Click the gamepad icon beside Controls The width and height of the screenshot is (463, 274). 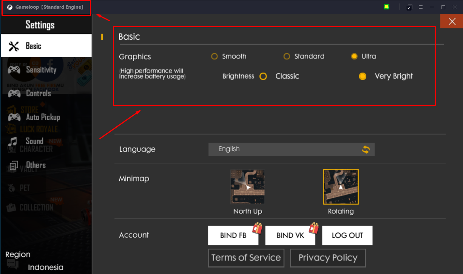pos(14,94)
